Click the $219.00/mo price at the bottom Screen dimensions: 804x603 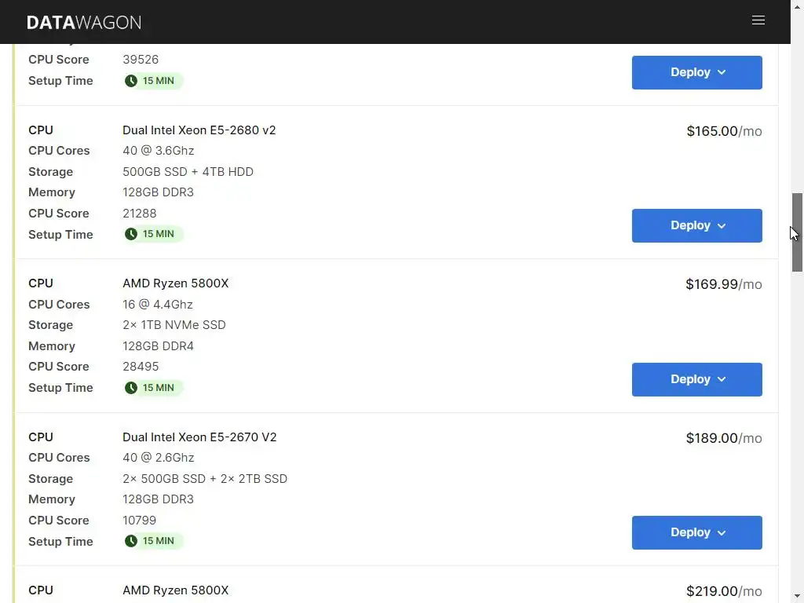click(x=723, y=591)
